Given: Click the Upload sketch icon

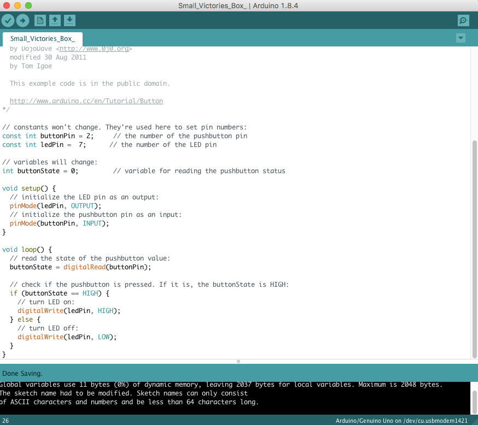Looking at the screenshot, I should (22, 20).
